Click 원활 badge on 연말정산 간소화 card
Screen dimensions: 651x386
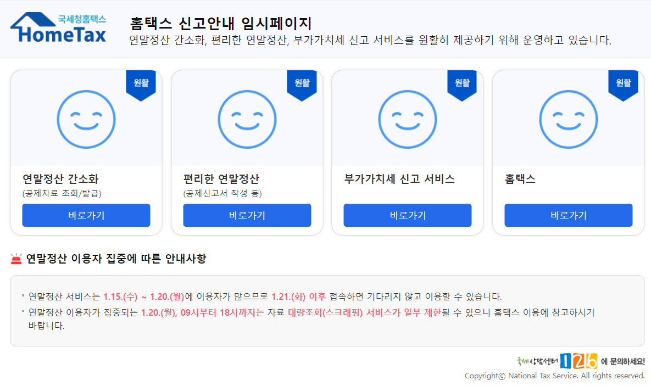point(141,85)
